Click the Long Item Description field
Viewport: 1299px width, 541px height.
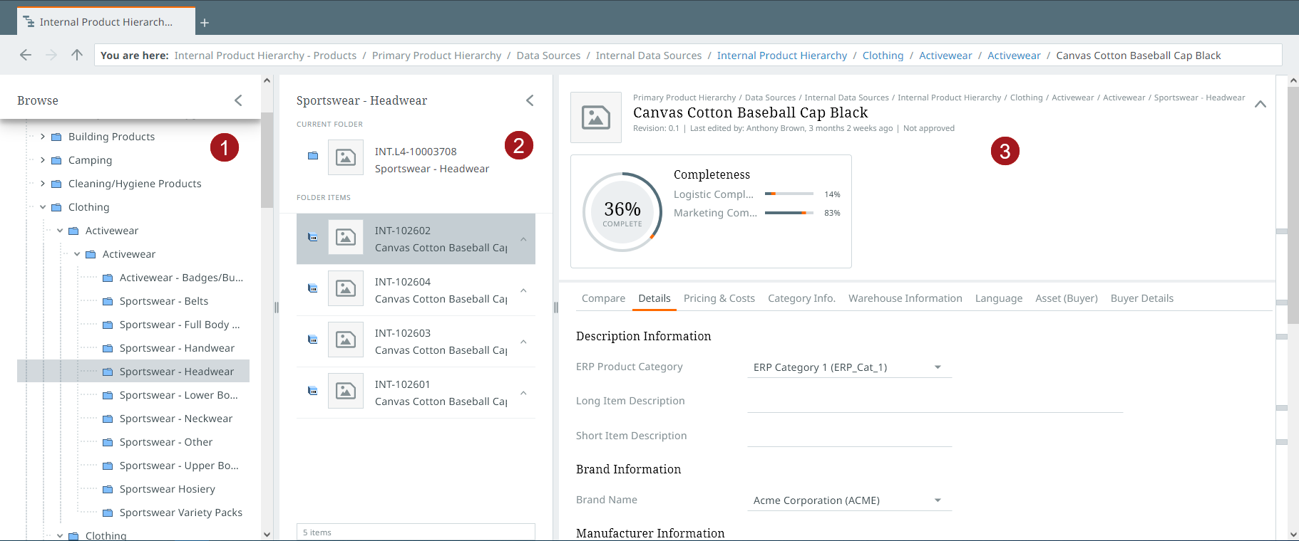click(934, 401)
